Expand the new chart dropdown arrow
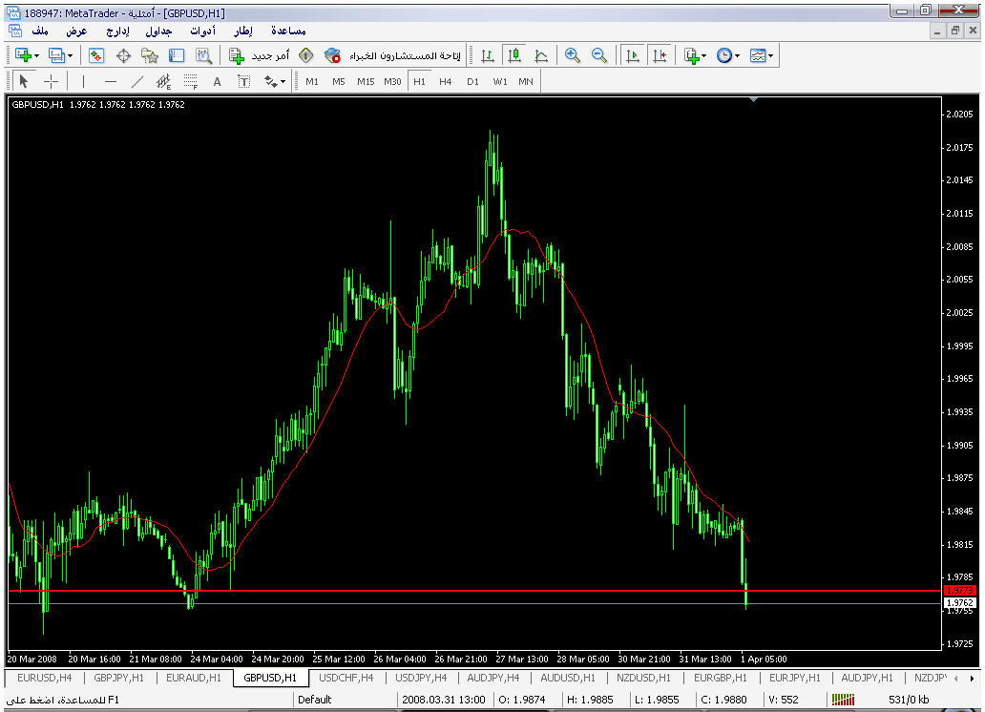 coord(36,56)
